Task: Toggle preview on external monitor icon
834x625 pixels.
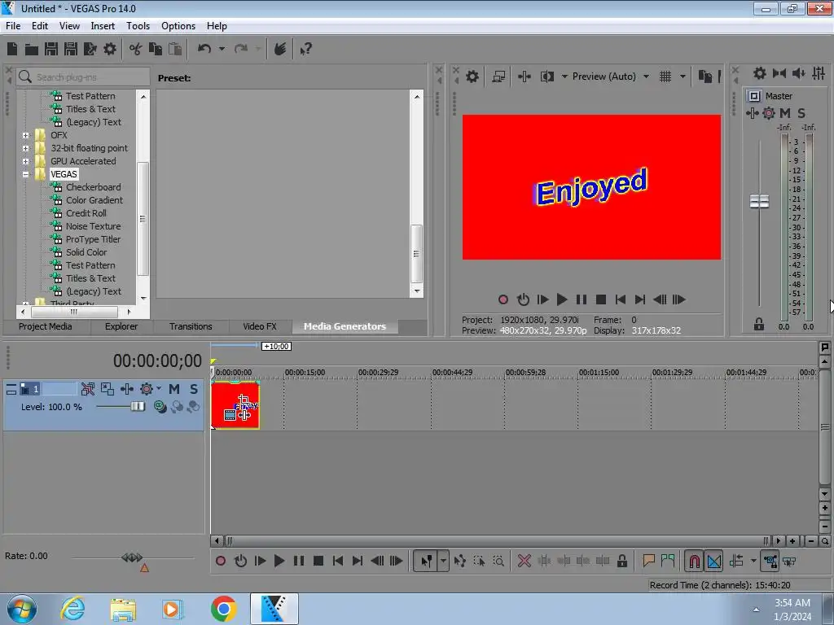Action: 498,76
